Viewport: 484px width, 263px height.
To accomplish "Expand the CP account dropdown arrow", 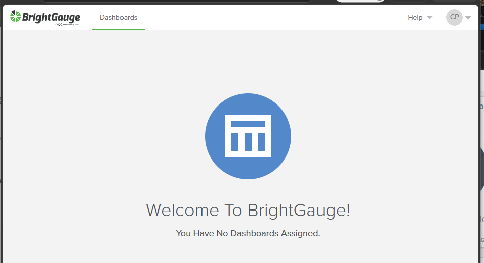I will (468, 18).
